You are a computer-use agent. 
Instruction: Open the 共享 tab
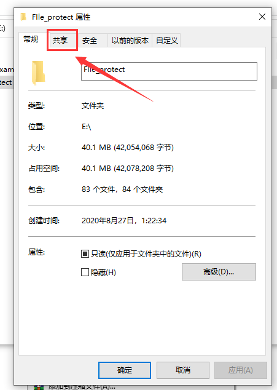pyautogui.click(x=60, y=41)
